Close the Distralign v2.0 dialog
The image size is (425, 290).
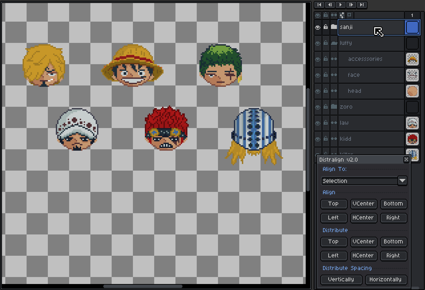406,160
